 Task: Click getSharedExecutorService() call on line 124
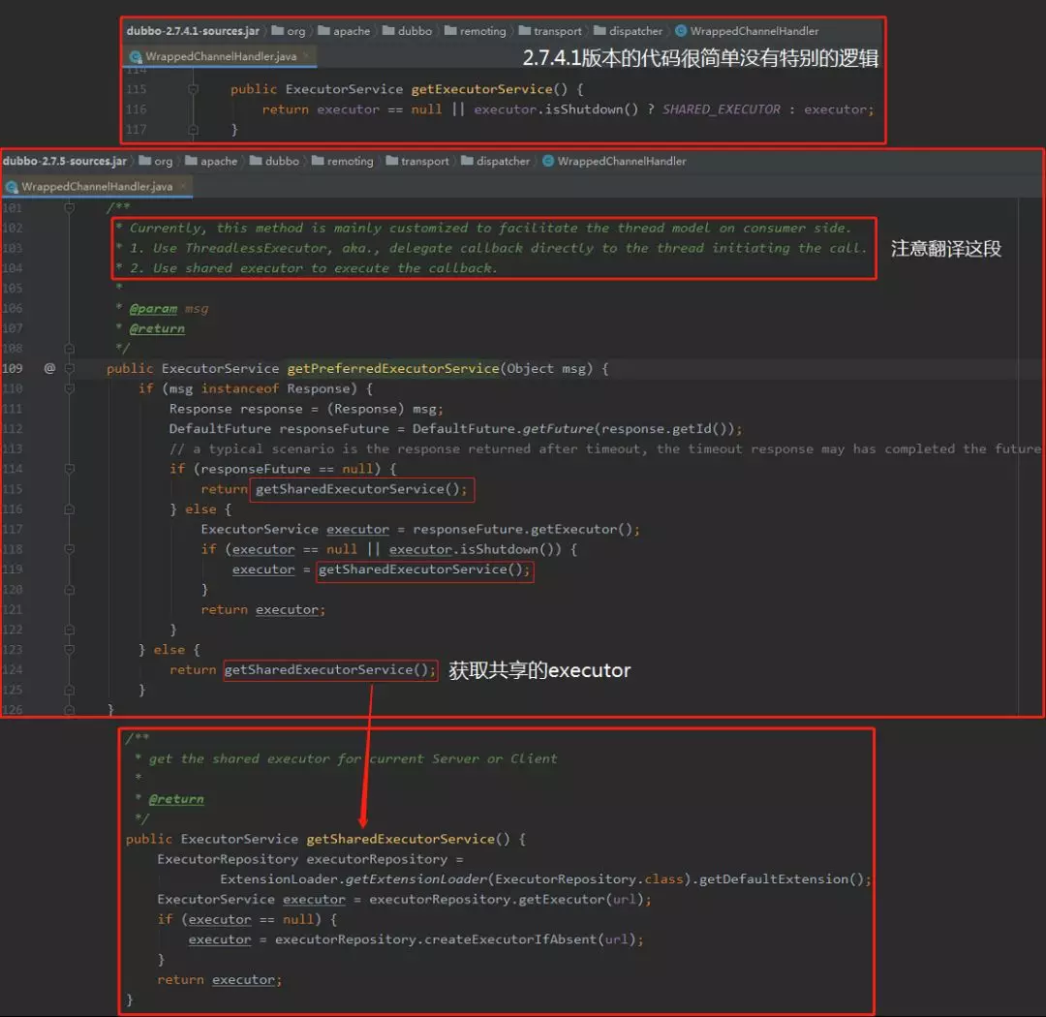point(330,669)
